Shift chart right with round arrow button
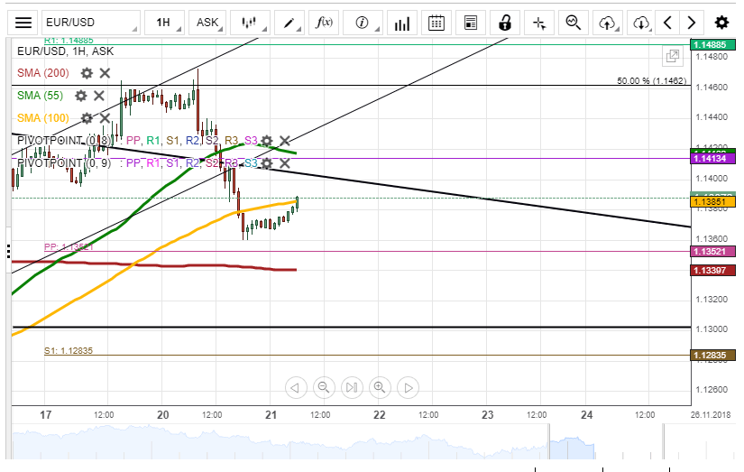Viewport: 744px width, 472px height. tap(408, 388)
